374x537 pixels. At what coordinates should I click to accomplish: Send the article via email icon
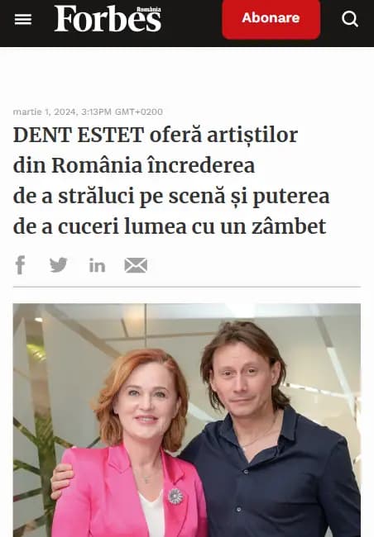point(136,265)
